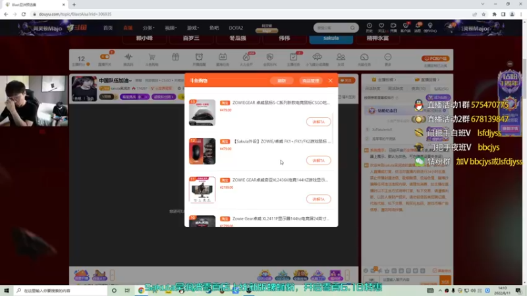Viewport: 527px width, 296px height.
Task: Open the DOTA2 nav item
Action: tap(236, 28)
